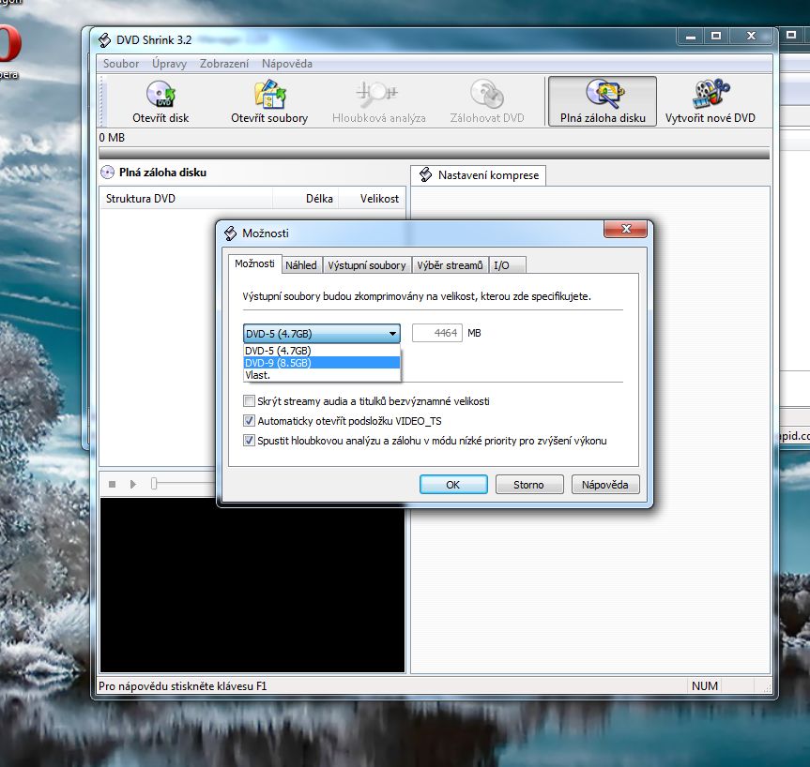Open the Otevřít soubory toolbar icon

coord(269,94)
